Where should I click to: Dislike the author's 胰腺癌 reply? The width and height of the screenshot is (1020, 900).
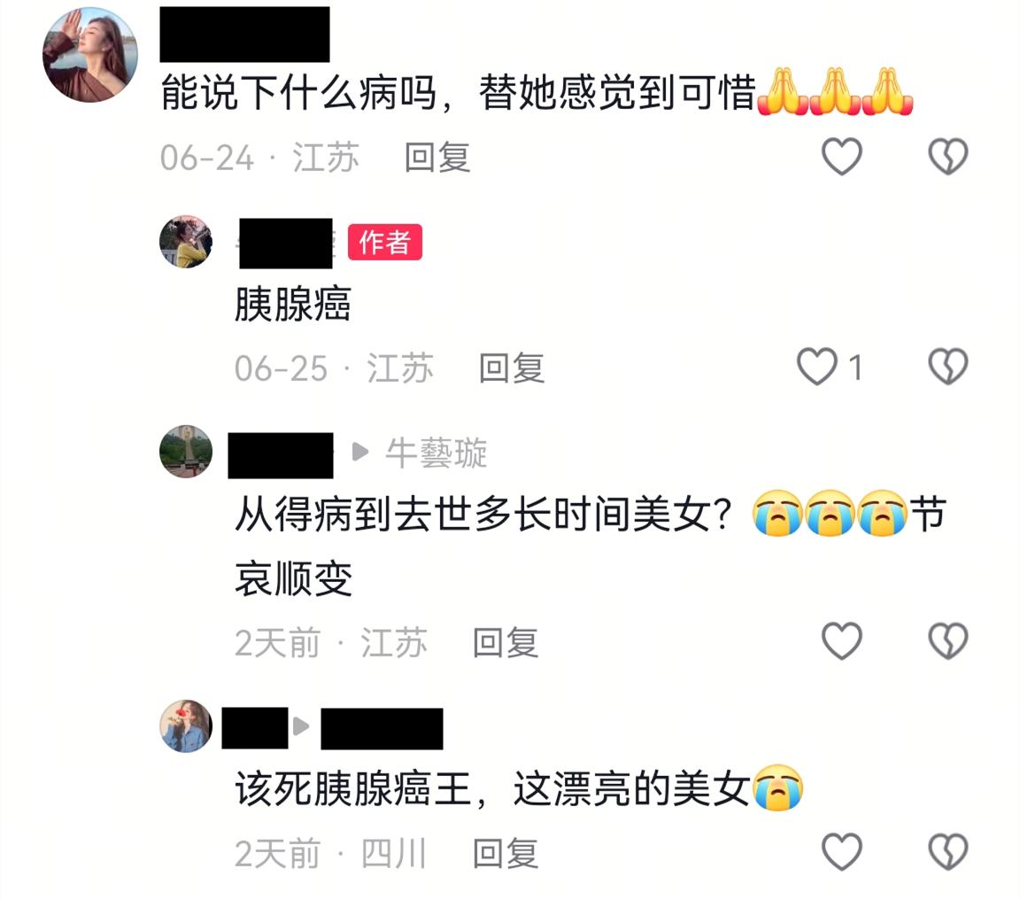(x=947, y=367)
